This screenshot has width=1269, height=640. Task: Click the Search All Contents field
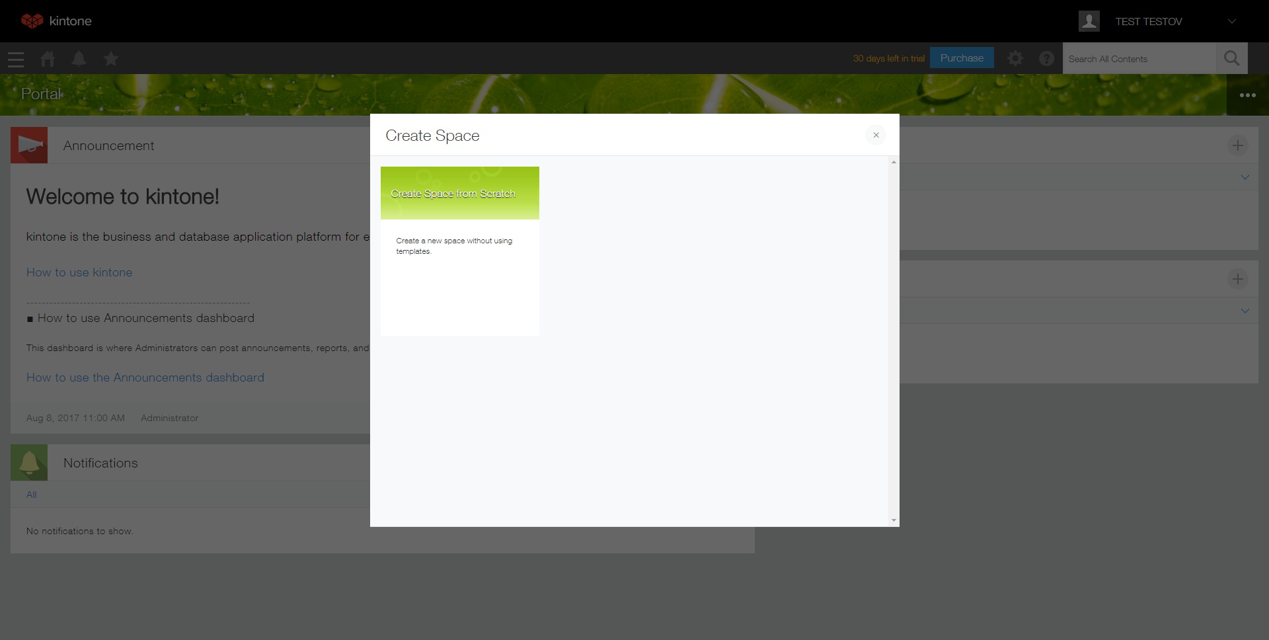1139,59
